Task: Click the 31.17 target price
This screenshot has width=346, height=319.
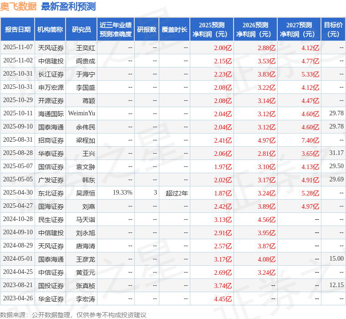Action: 336,153
